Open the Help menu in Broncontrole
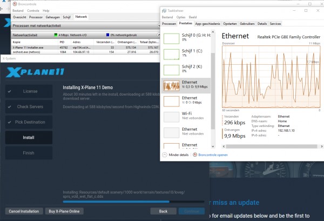This screenshot has width=324, height=221. pyautogui.click(x=46, y=11)
